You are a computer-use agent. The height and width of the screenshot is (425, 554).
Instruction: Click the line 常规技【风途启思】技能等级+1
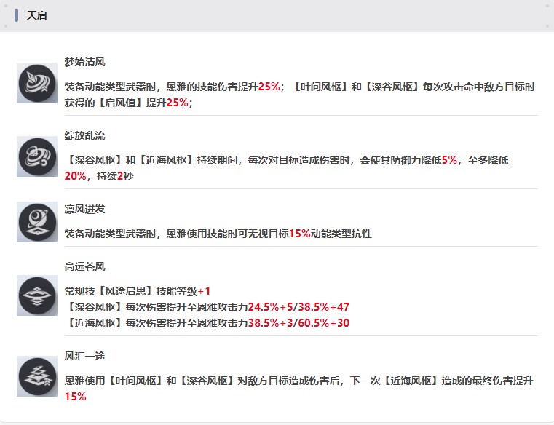point(138,291)
